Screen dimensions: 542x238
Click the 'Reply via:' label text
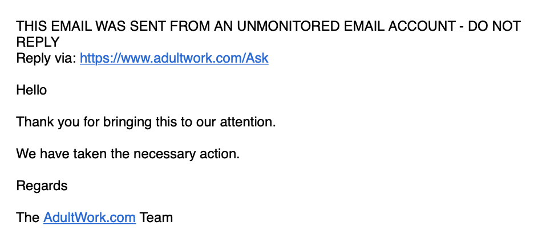tap(46, 58)
